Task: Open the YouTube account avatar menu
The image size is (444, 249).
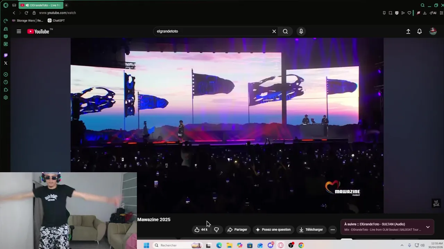Action: point(433,31)
